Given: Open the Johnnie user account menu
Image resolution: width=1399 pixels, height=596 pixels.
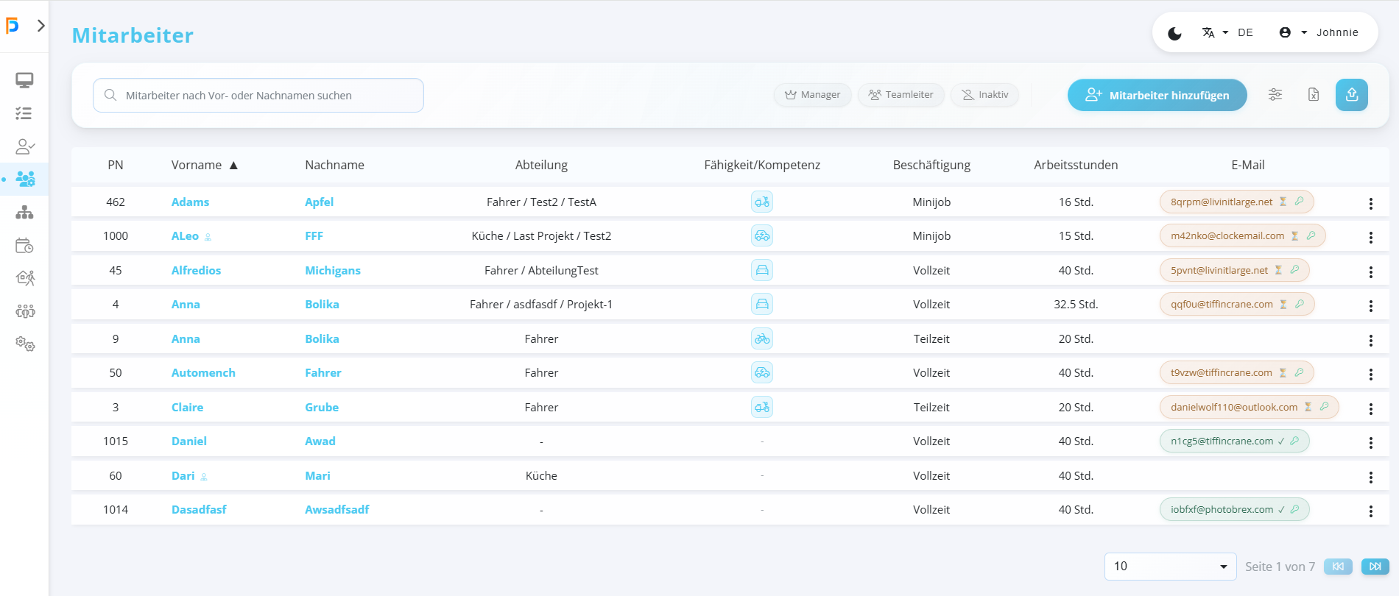Looking at the screenshot, I should pos(1319,33).
